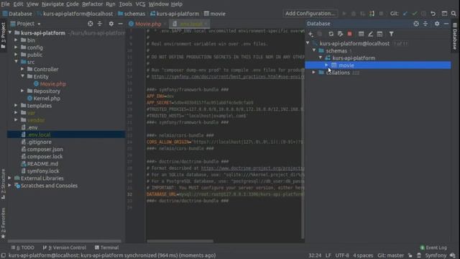The height and width of the screenshot is (259, 460).
Task: Open the Project view dropdown arrow
Action: pyautogui.click(x=39, y=24)
